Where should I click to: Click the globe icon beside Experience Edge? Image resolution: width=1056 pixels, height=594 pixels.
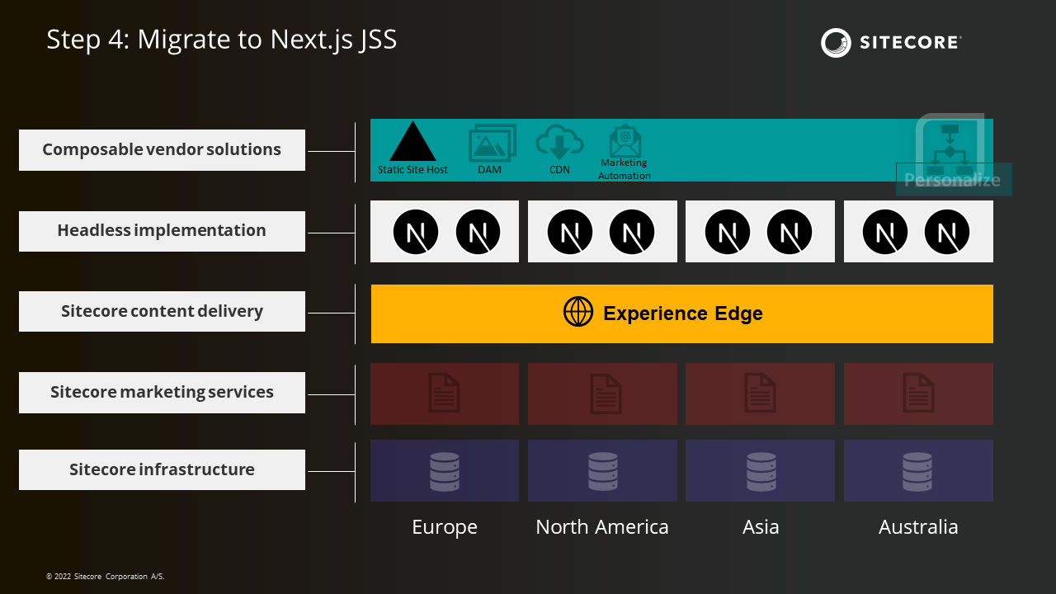[578, 313]
